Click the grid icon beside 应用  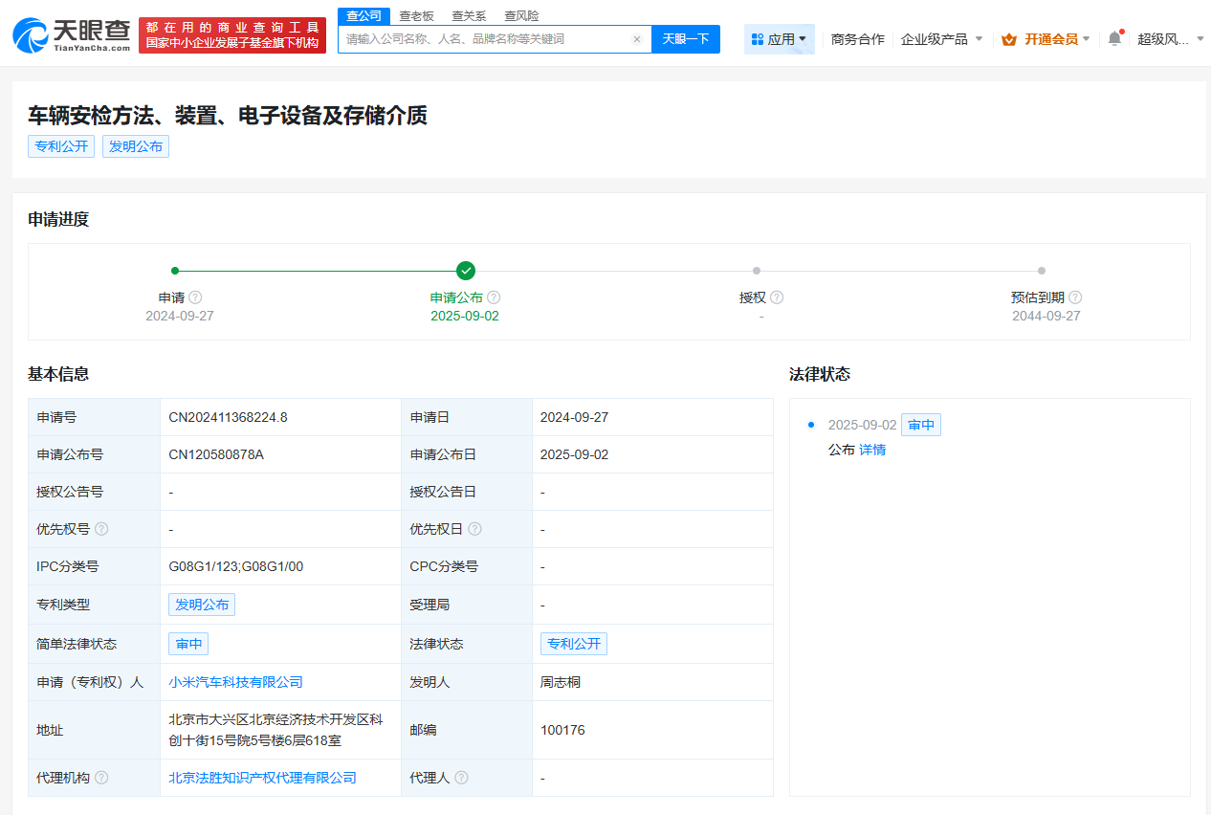click(x=756, y=38)
